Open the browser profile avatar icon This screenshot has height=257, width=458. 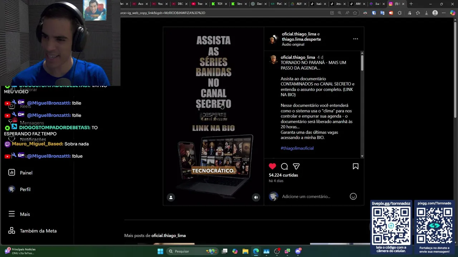[435, 13]
